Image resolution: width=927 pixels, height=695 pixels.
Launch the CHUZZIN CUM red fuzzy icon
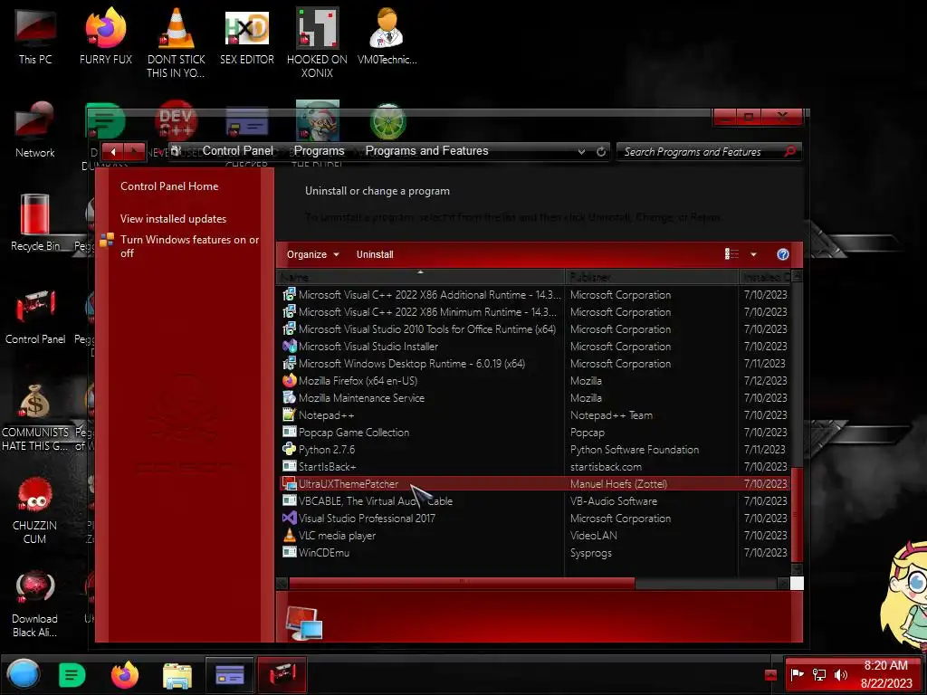[35, 509]
